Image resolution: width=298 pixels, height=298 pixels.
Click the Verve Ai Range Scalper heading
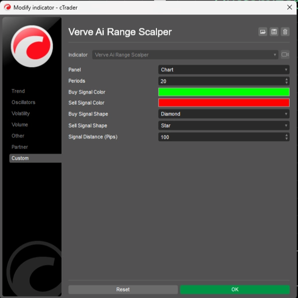(120, 32)
